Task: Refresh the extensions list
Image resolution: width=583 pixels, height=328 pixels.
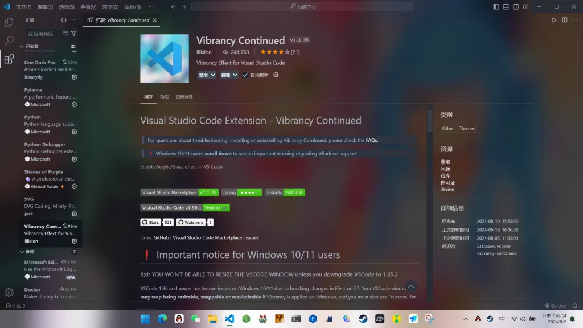Action: click(64, 20)
